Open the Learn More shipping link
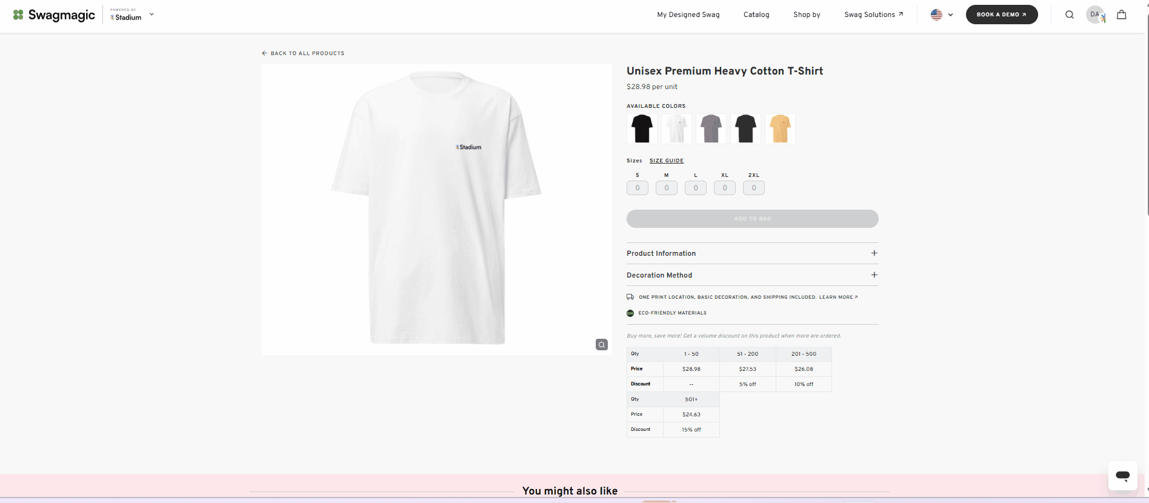Viewport: 1149px width, 503px height. pyautogui.click(x=839, y=297)
